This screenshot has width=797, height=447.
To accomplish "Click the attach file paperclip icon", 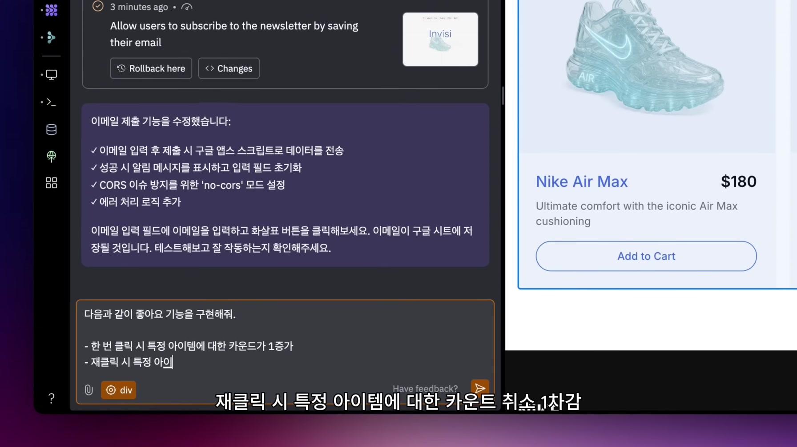I will click(x=89, y=390).
